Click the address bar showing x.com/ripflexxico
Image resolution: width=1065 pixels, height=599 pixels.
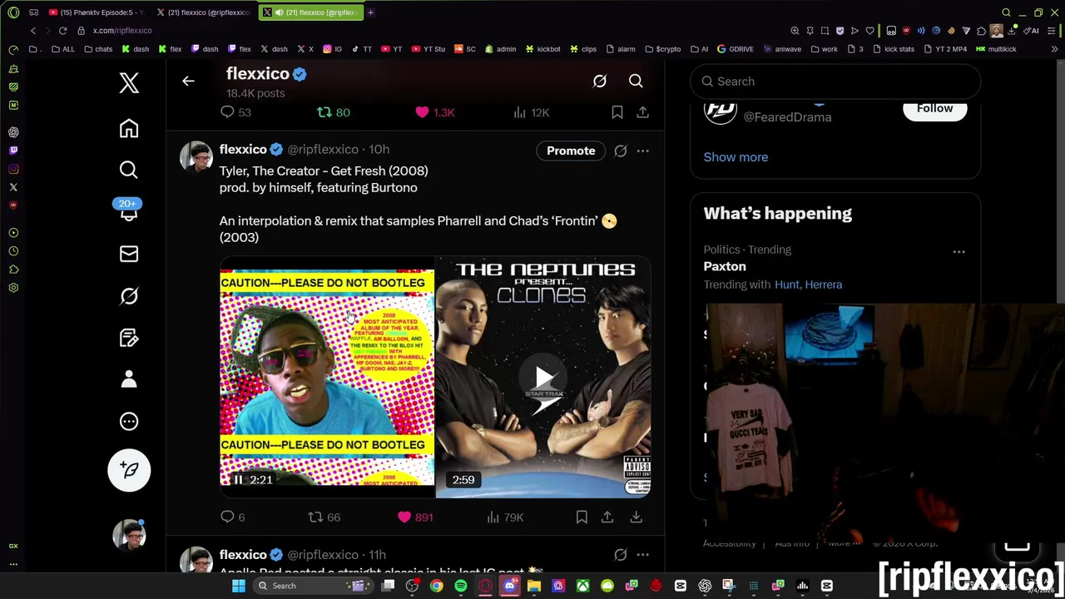tap(122, 31)
